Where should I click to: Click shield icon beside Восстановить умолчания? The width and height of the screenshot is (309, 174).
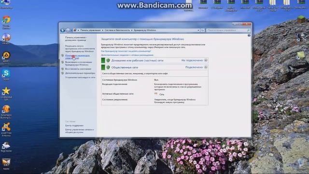tap(63, 69)
